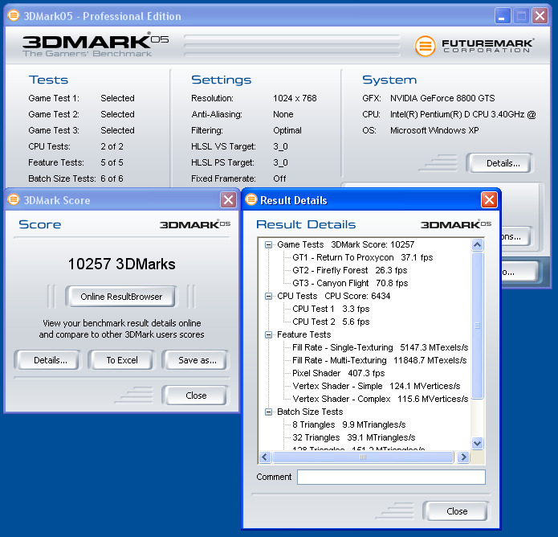Screen dimensions: 558x537
Task: Click the CPU Tests 2 of 2 value
Action: point(112,146)
